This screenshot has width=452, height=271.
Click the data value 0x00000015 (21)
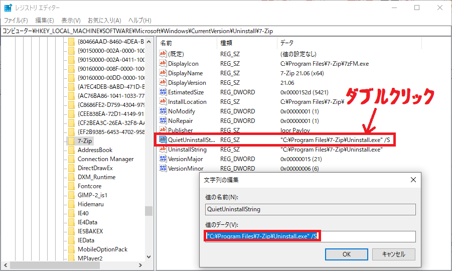(x=301, y=159)
